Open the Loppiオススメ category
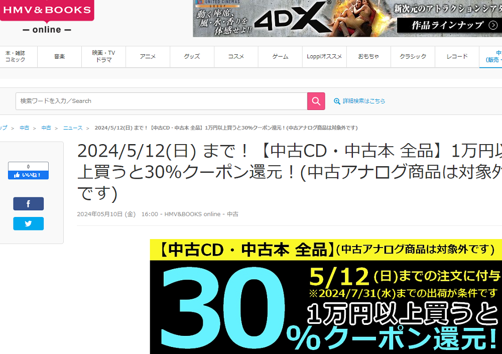502x354 pixels. (x=324, y=56)
